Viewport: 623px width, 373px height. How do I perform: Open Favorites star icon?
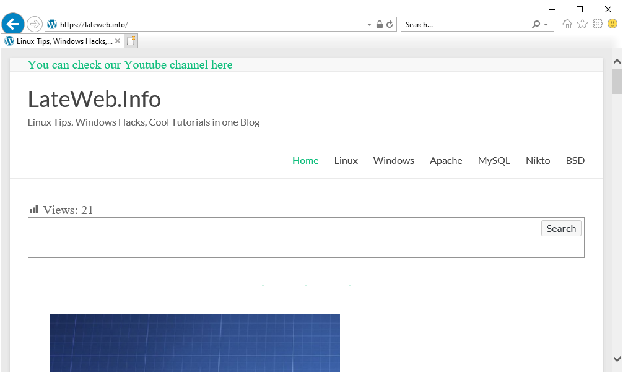coord(582,24)
